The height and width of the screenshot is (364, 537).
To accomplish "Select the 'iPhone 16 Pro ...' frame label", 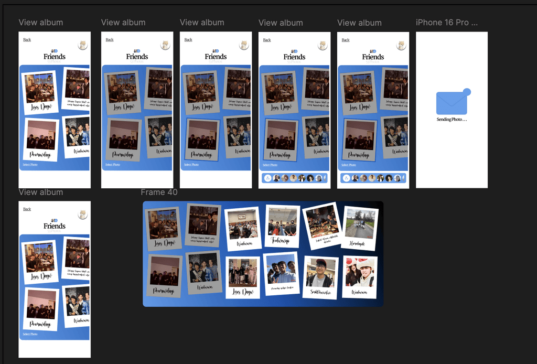I will (447, 23).
